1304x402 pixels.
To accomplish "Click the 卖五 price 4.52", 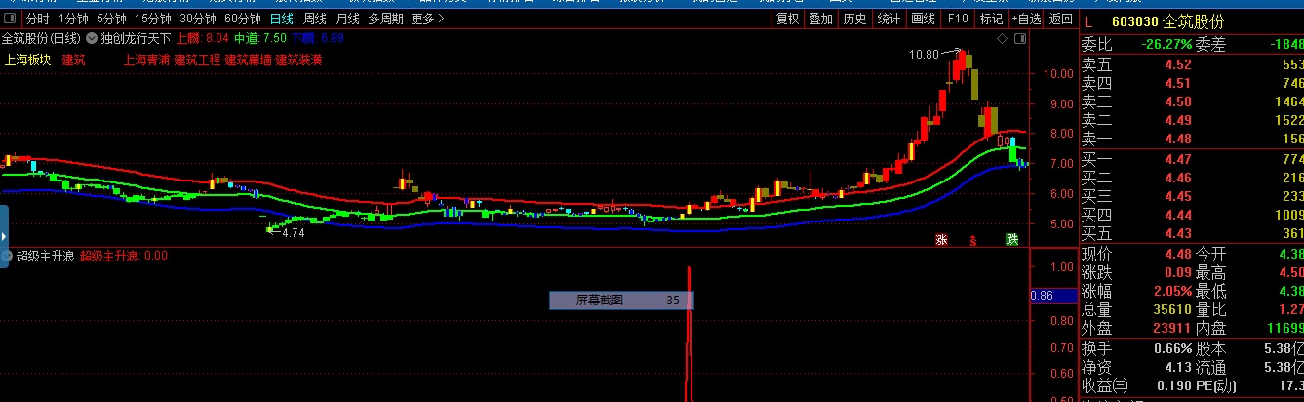I will pyautogui.click(x=1178, y=64).
